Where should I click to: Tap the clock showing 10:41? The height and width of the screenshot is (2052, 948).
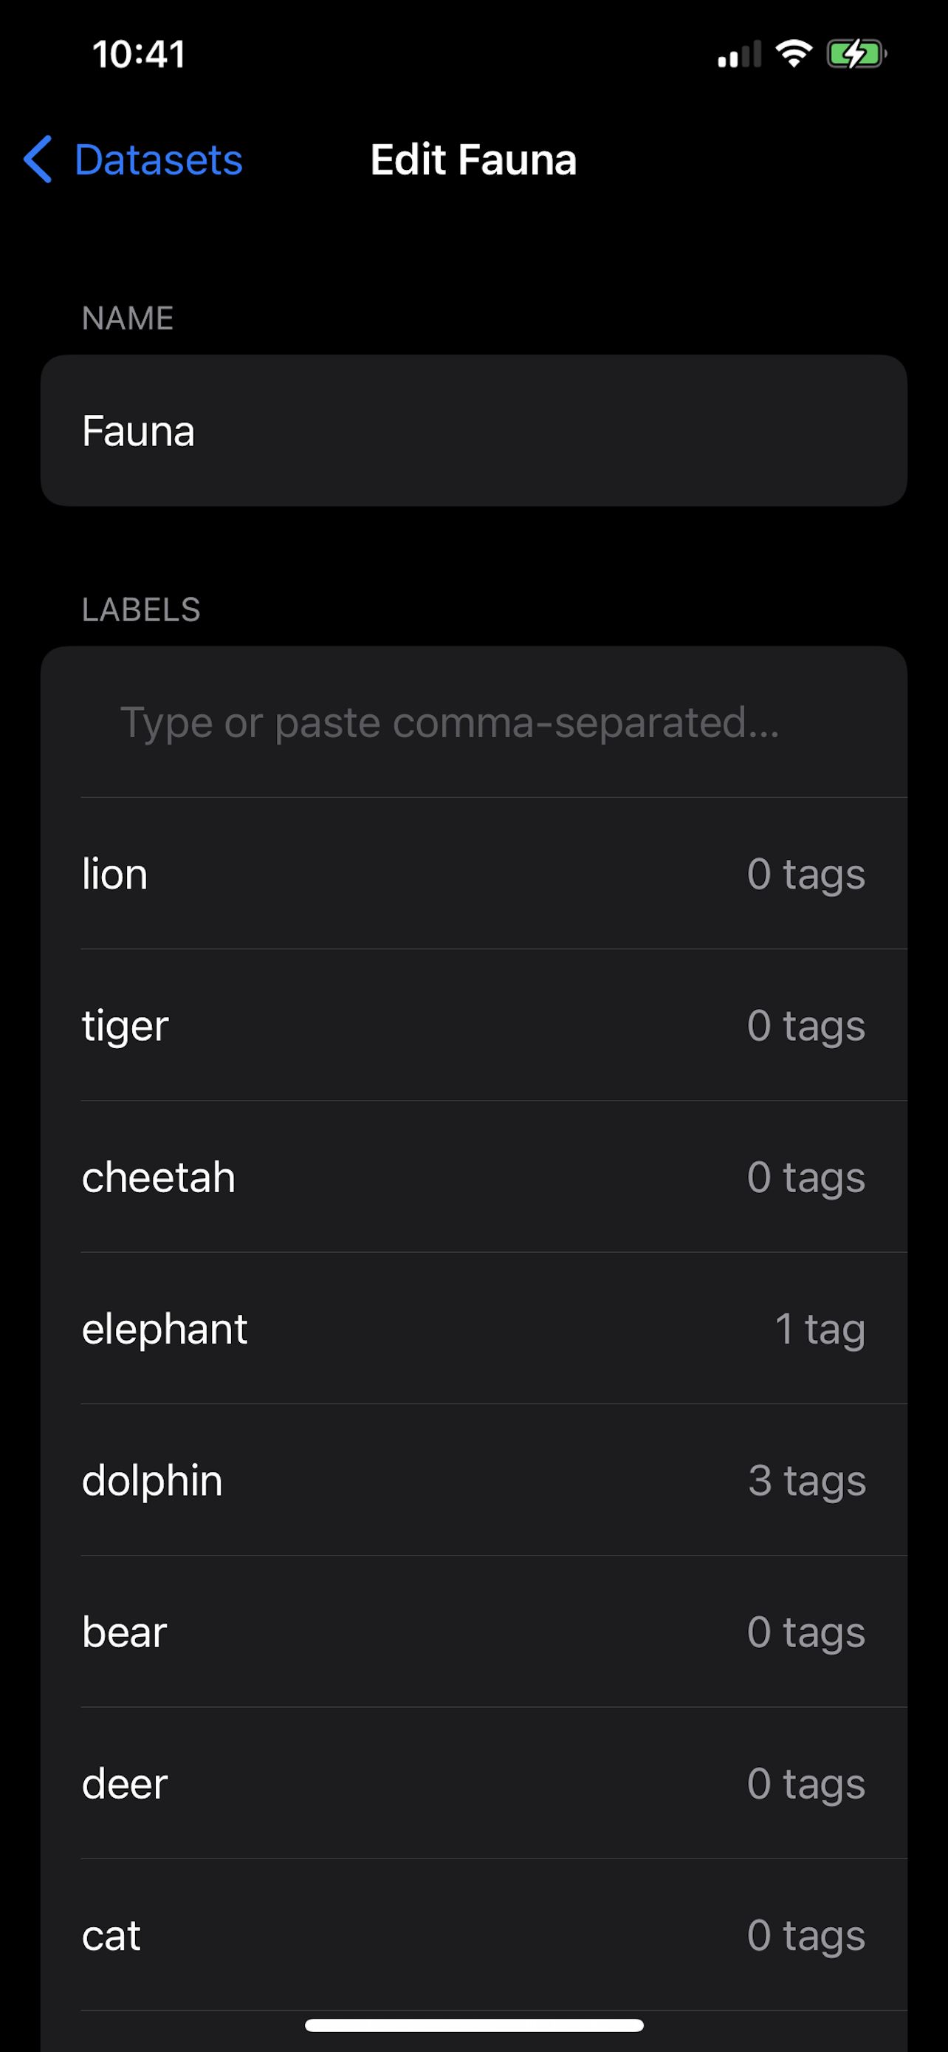click(140, 54)
